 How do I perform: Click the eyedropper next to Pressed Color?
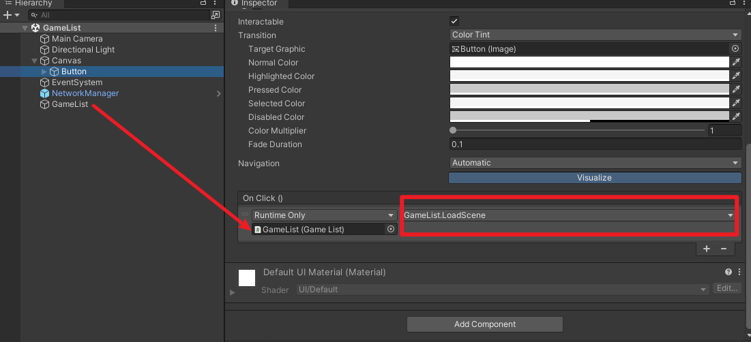pyautogui.click(x=736, y=89)
